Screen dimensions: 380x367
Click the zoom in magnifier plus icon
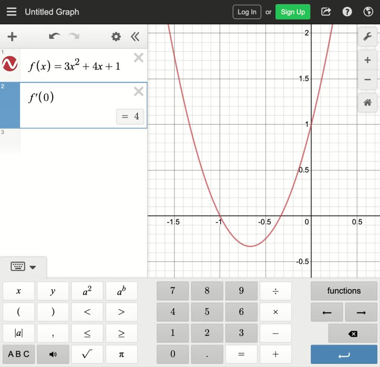367,59
